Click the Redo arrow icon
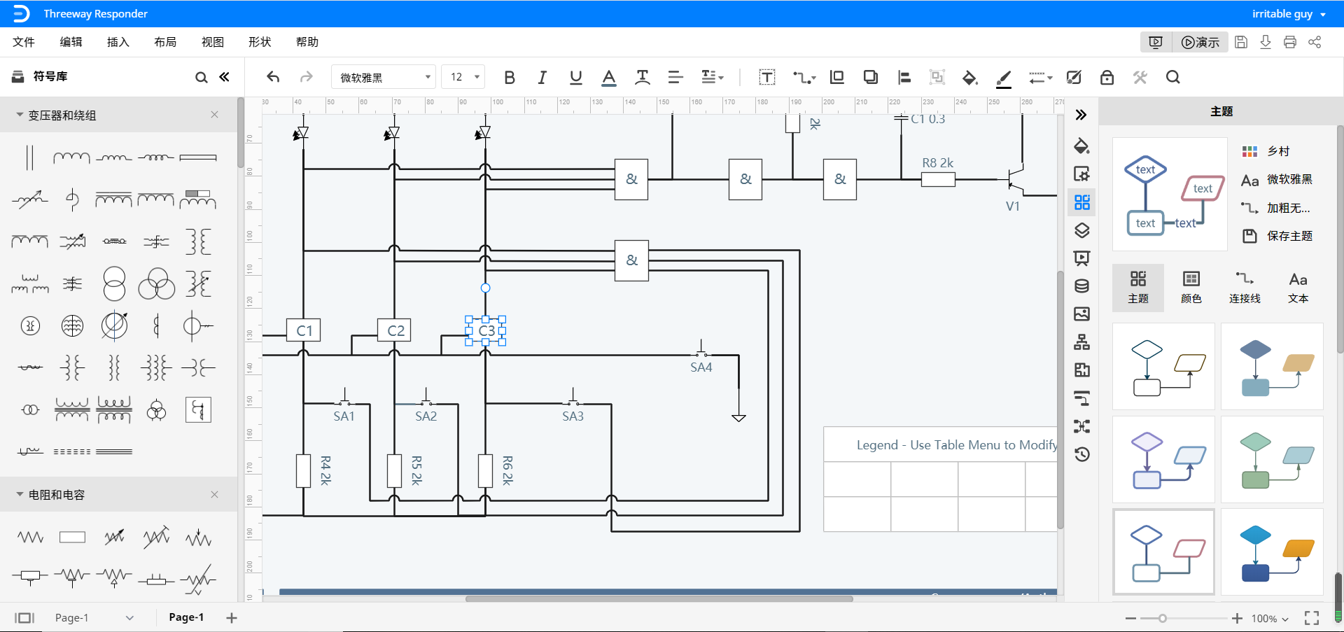The image size is (1344, 632). 306,77
